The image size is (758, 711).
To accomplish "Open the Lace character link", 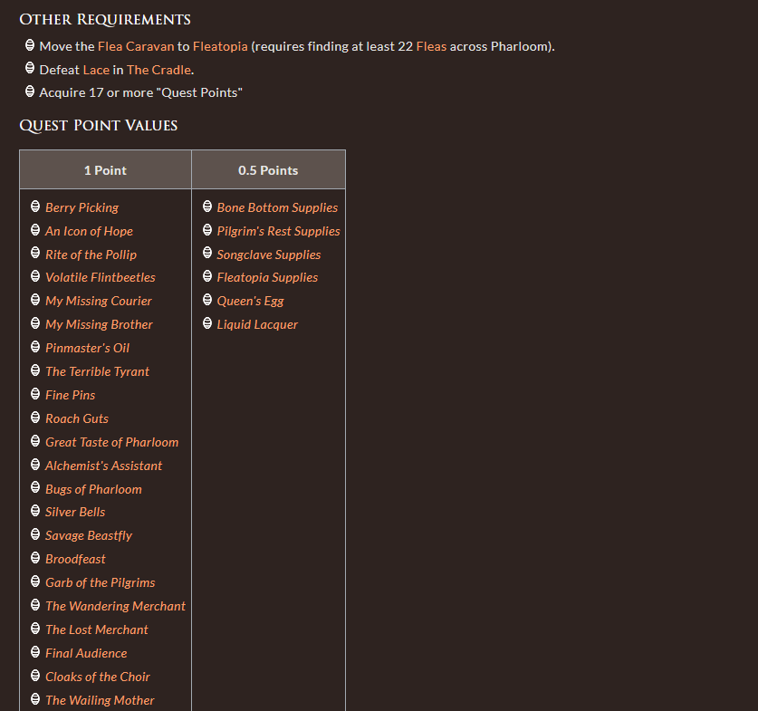I will (x=96, y=70).
